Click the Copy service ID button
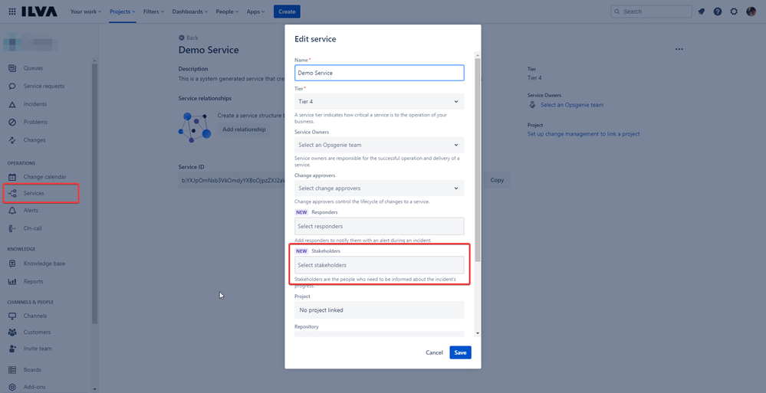The width and height of the screenshot is (766, 393). point(497,180)
